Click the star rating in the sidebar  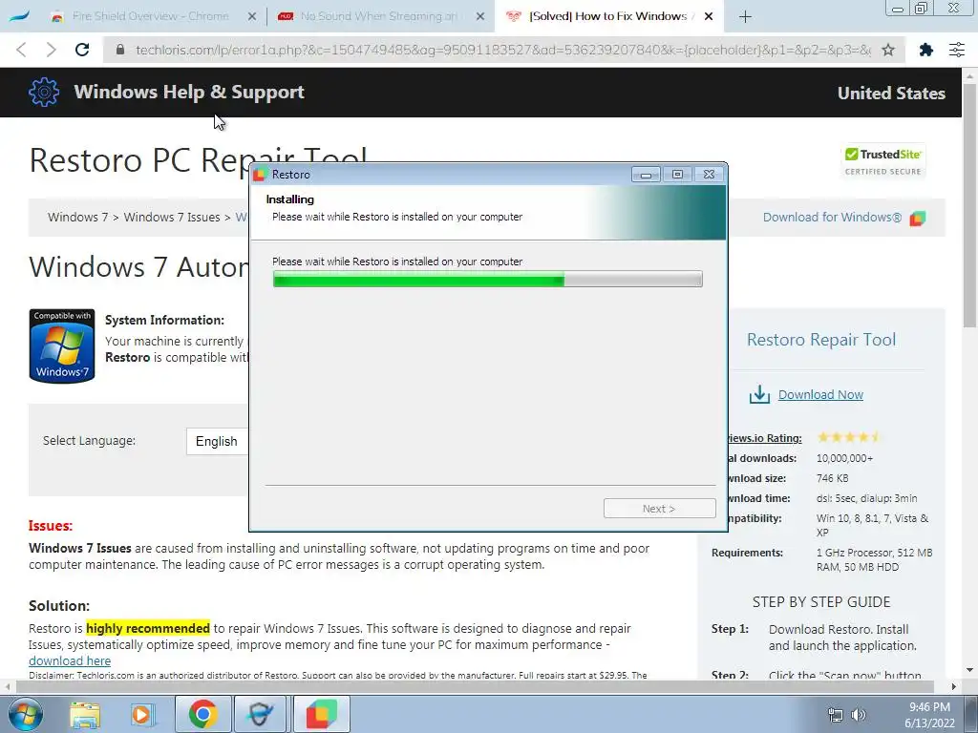point(848,437)
